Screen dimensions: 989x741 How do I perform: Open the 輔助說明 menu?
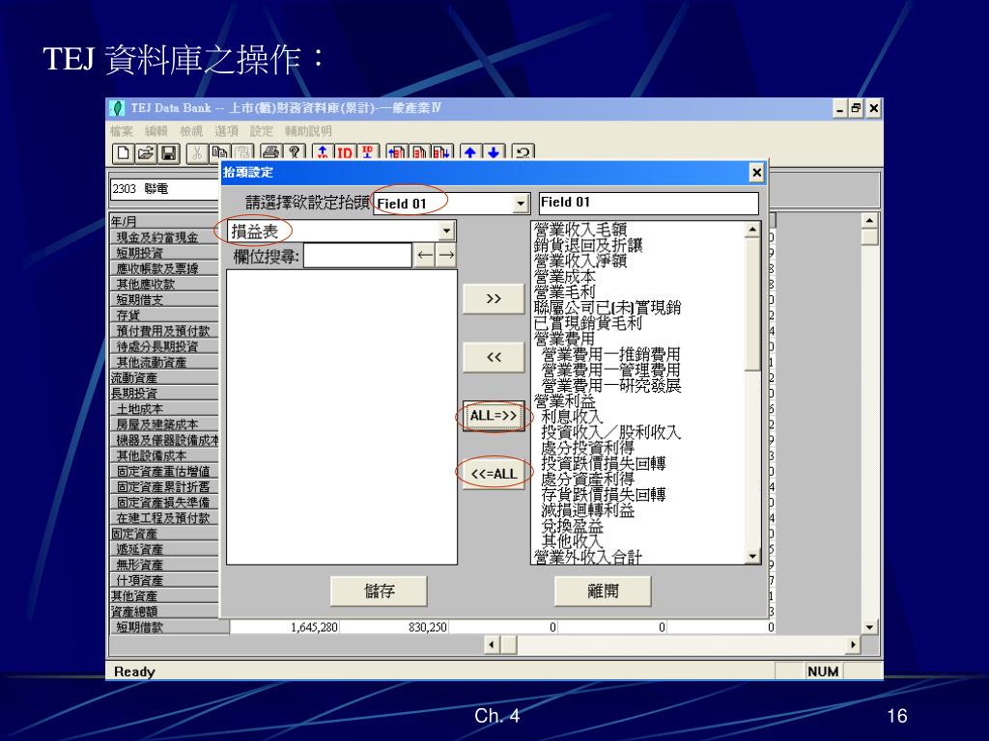[x=308, y=131]
